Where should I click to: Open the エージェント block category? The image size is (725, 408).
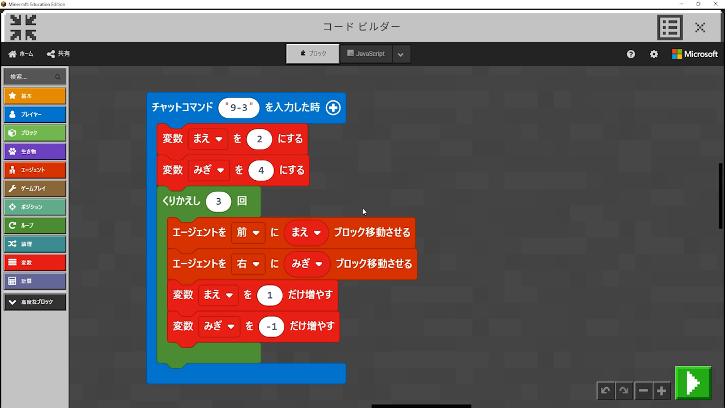tap(35, 170)
